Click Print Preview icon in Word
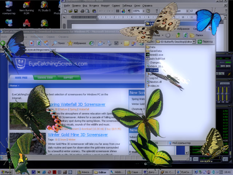 click(x=88, y=11)
